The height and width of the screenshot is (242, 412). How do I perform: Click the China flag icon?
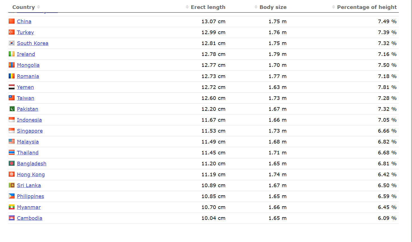tap(11, 21)
